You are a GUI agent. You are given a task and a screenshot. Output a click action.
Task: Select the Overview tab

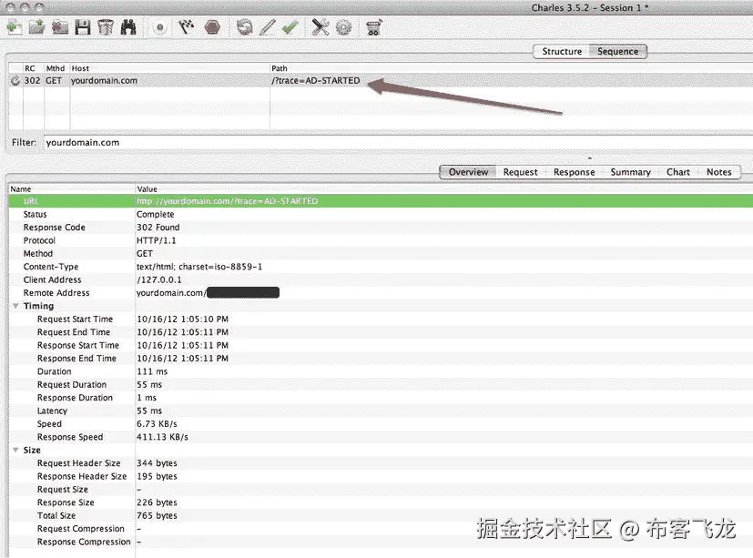[x=468, y=172]
